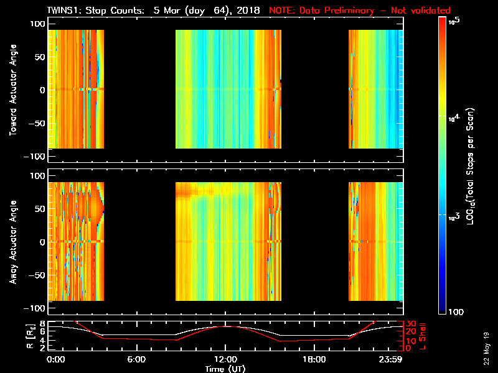The image size is (498, 373).
Task: Click the 10^5 label atop the color bar
Action: point(454,22)
